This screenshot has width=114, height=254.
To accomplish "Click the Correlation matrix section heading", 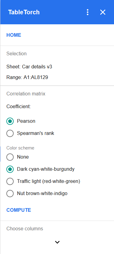I will (26, 94).
